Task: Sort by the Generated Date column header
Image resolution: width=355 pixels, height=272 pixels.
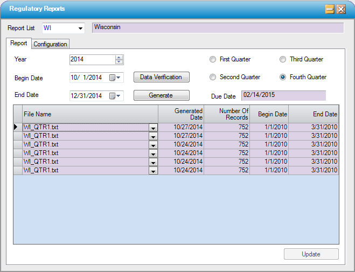Action: click(x=181, y=114)
